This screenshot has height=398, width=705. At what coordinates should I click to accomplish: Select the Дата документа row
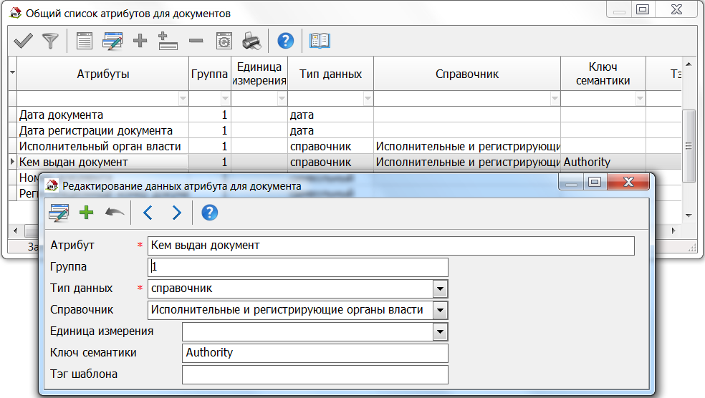(102, 115)
